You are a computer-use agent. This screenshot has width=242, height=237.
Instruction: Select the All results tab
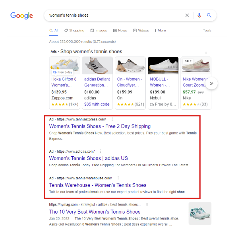click(x=54, y=30)
